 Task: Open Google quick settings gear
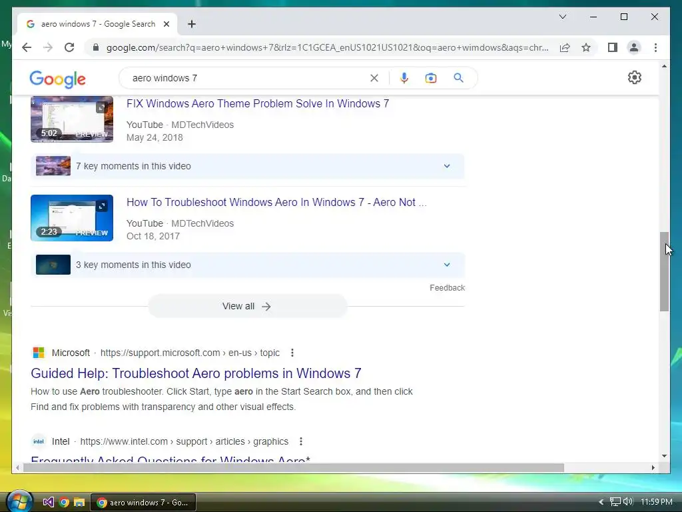(635, 77)
